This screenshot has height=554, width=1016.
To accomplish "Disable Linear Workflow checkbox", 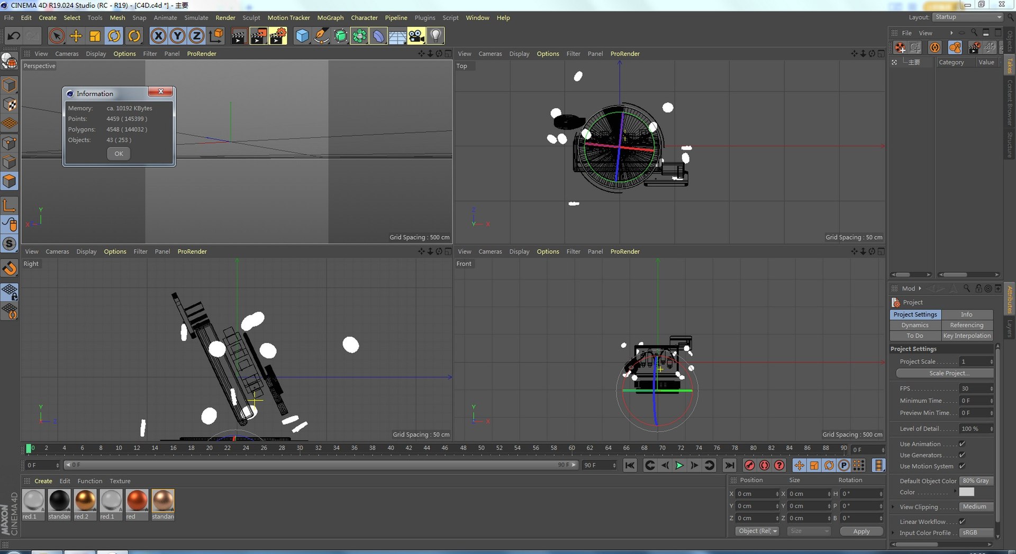I will (962, 522).
